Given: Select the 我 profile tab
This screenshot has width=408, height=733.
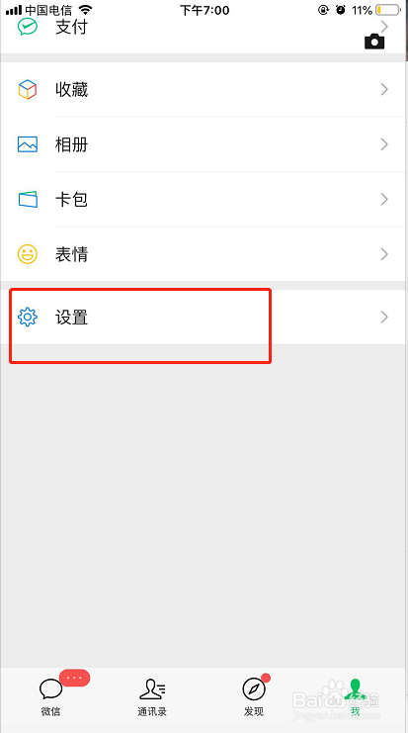Looking at the screenshot, I should click(x=356, y=696).
